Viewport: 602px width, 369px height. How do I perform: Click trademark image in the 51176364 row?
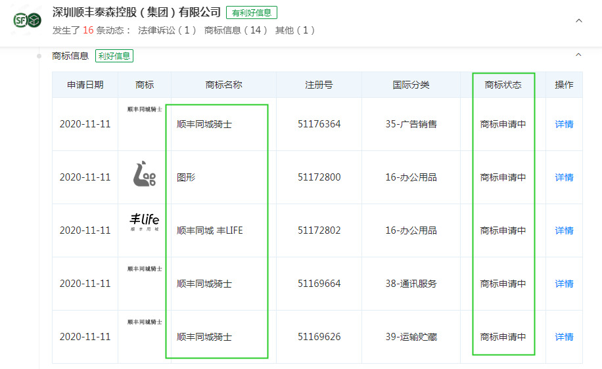tap(145, 109)
